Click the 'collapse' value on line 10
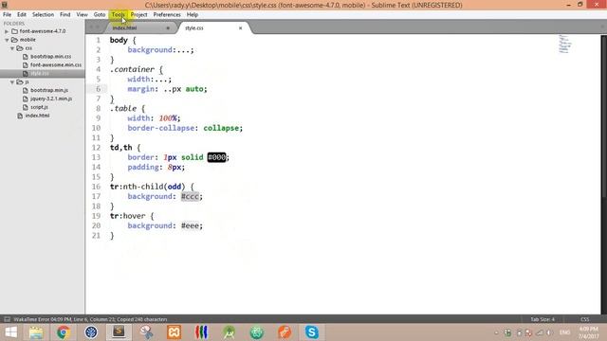The image size is (607, 341). (221, 128)
